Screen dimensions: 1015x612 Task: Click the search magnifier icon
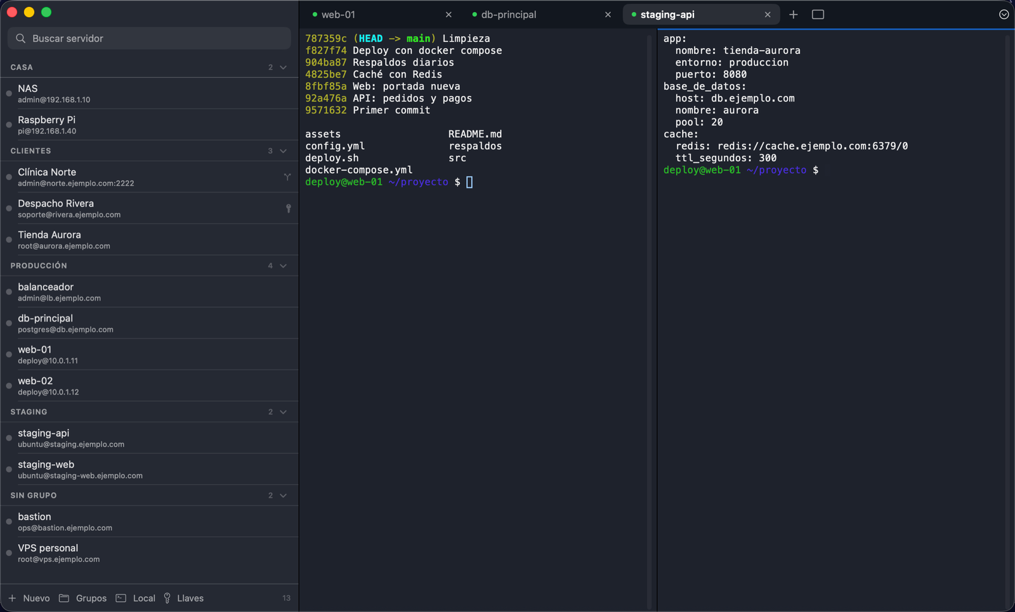[20, 39]
